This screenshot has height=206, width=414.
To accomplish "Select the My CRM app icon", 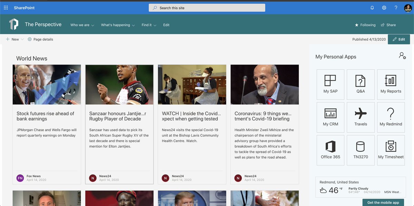I will (x=330, y=117).
